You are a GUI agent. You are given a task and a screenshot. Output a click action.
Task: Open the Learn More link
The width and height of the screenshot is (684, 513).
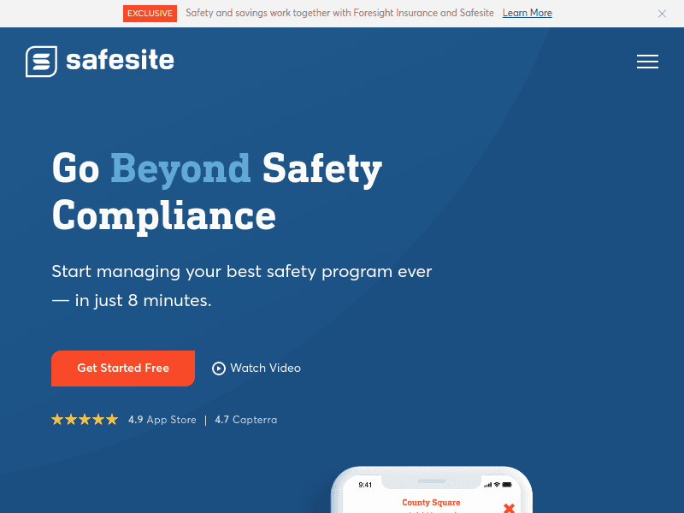527,13
